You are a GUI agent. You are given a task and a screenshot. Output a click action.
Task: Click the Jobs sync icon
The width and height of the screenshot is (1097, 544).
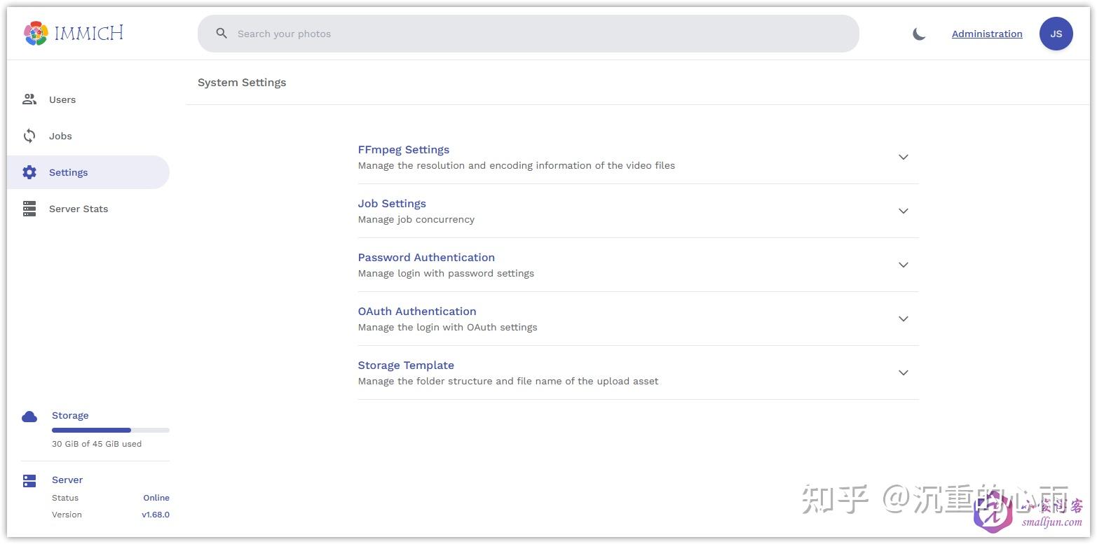click(29, 136)
